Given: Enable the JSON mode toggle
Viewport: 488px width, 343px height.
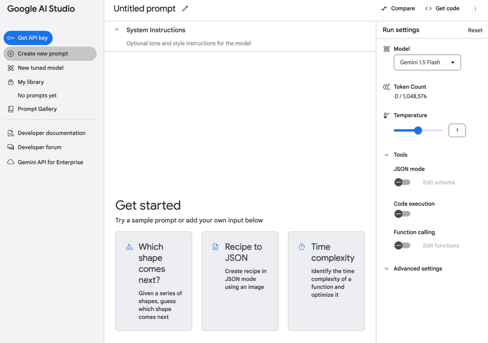Looking at the screenshot, I should click(402, 182).
